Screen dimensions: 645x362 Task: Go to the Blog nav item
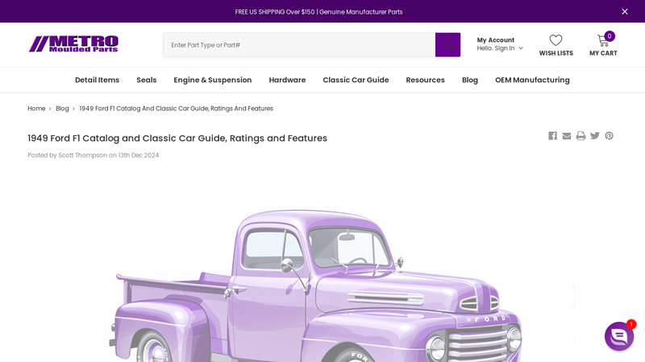(x=470, y=80)
